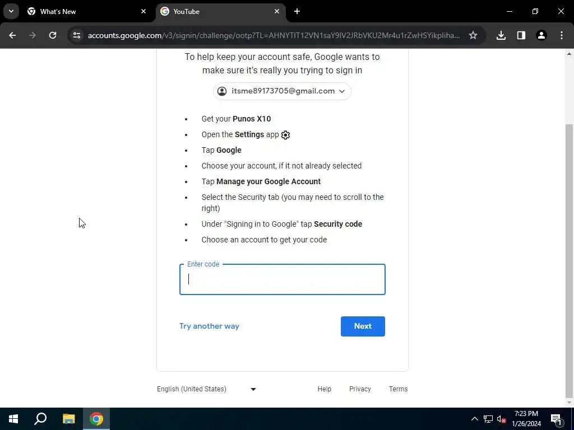
Task: Open the English (United States) language dropdown
Action: pyautogui.click(x=207, y=389)
